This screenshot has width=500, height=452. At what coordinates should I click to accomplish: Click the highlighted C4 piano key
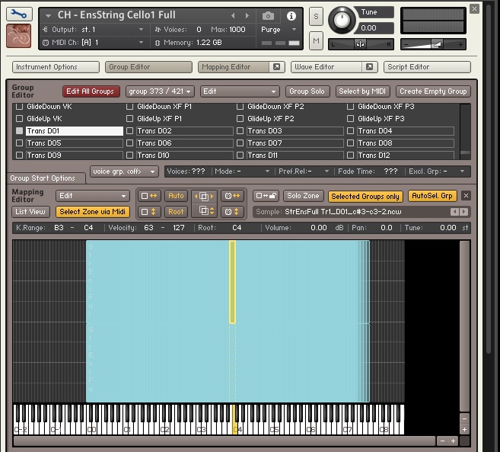(235, 429)
